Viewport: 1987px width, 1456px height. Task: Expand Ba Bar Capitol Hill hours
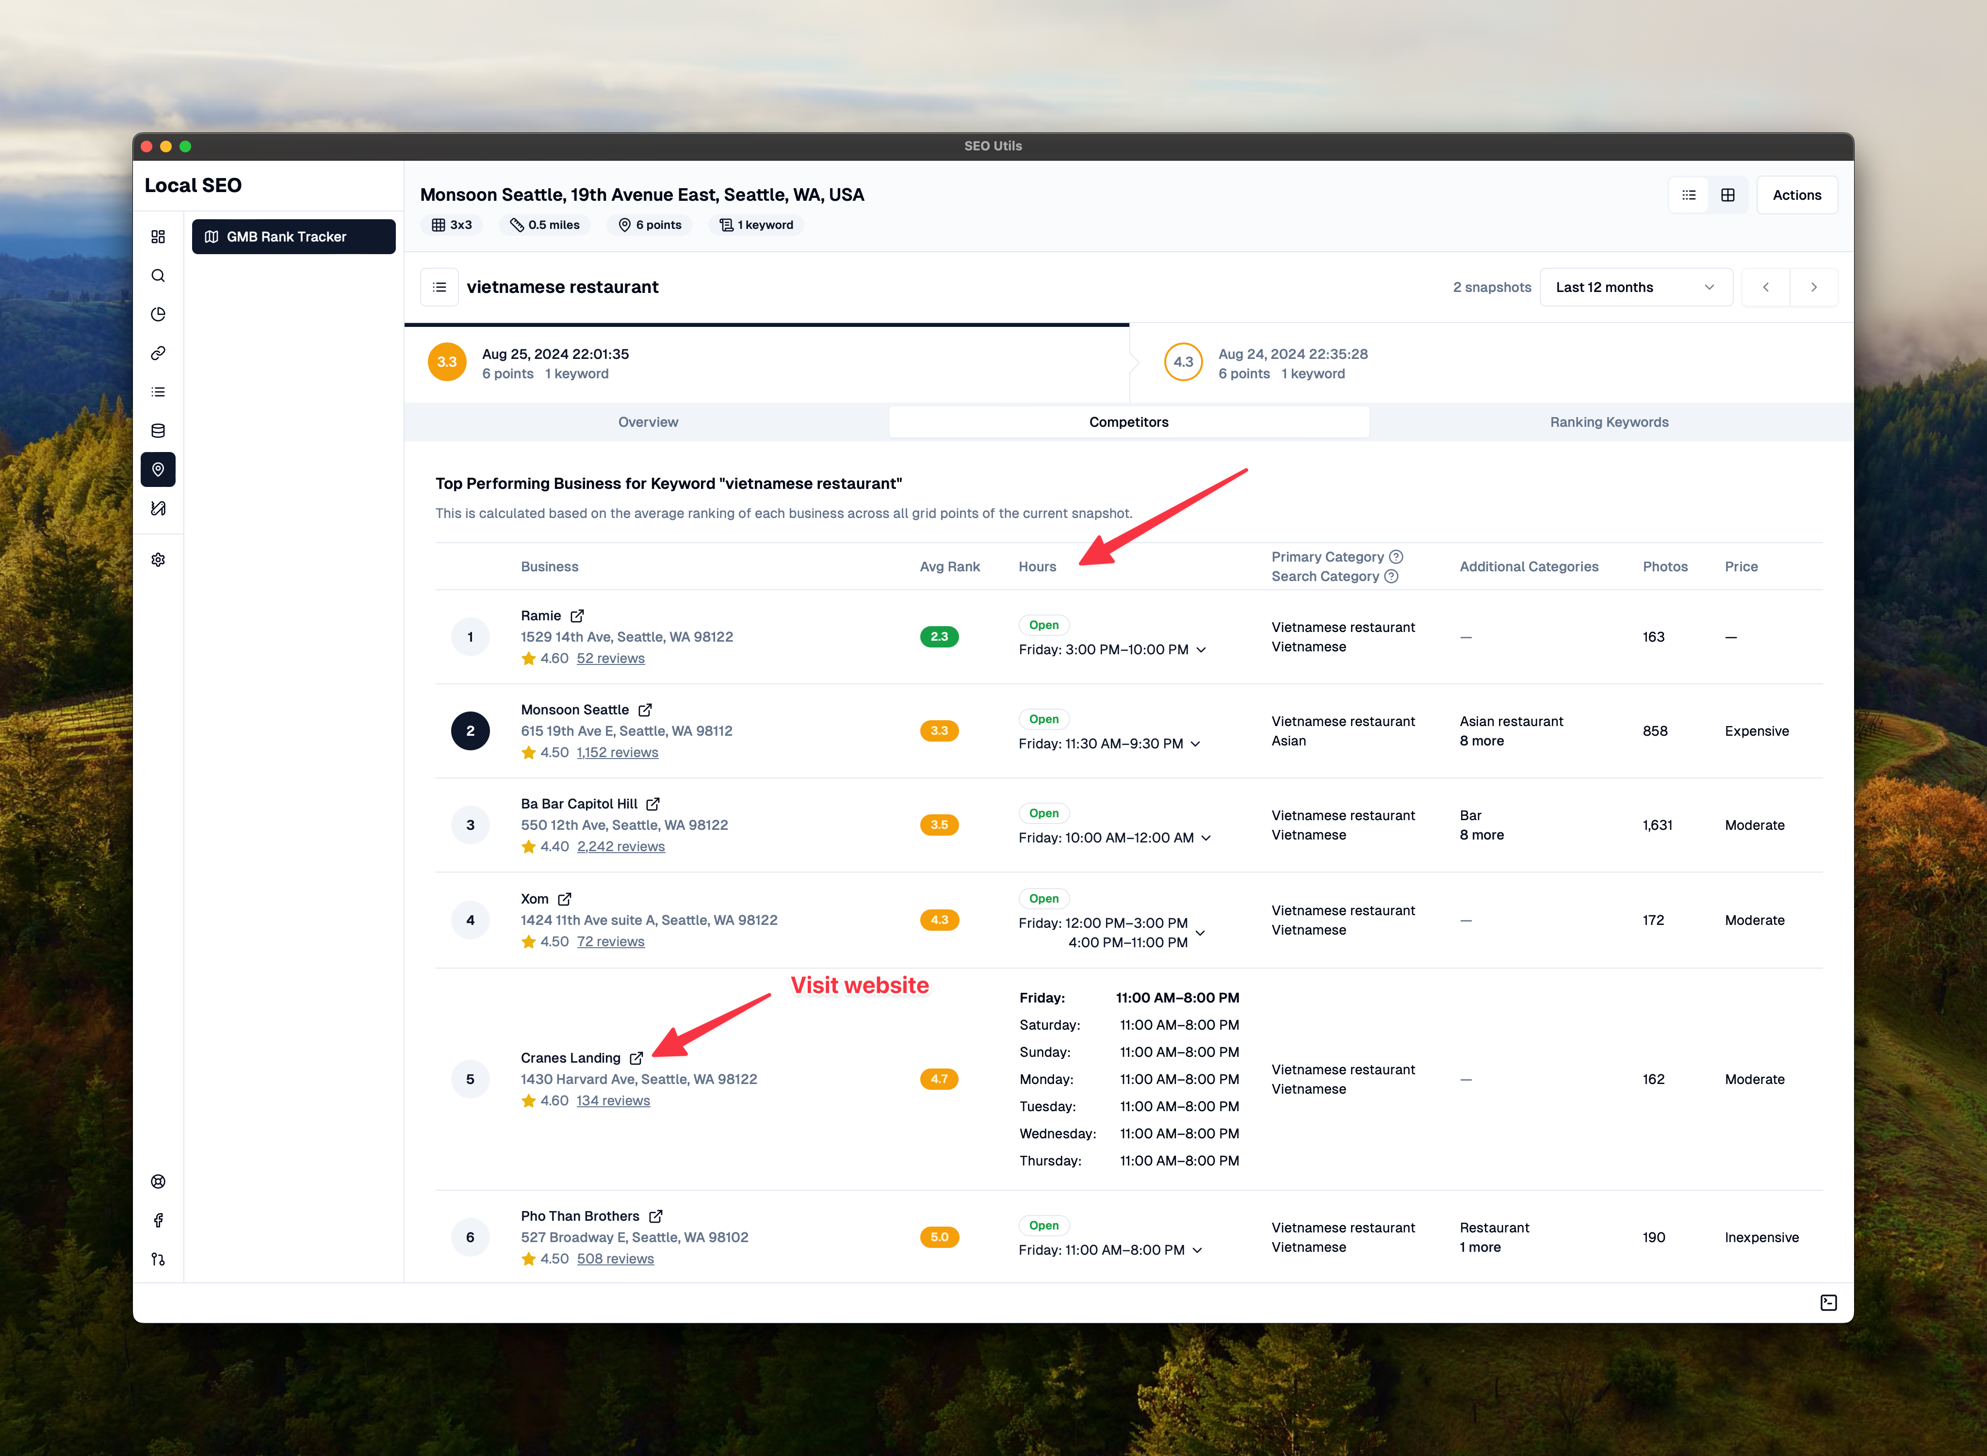[x=1206, y=838]
